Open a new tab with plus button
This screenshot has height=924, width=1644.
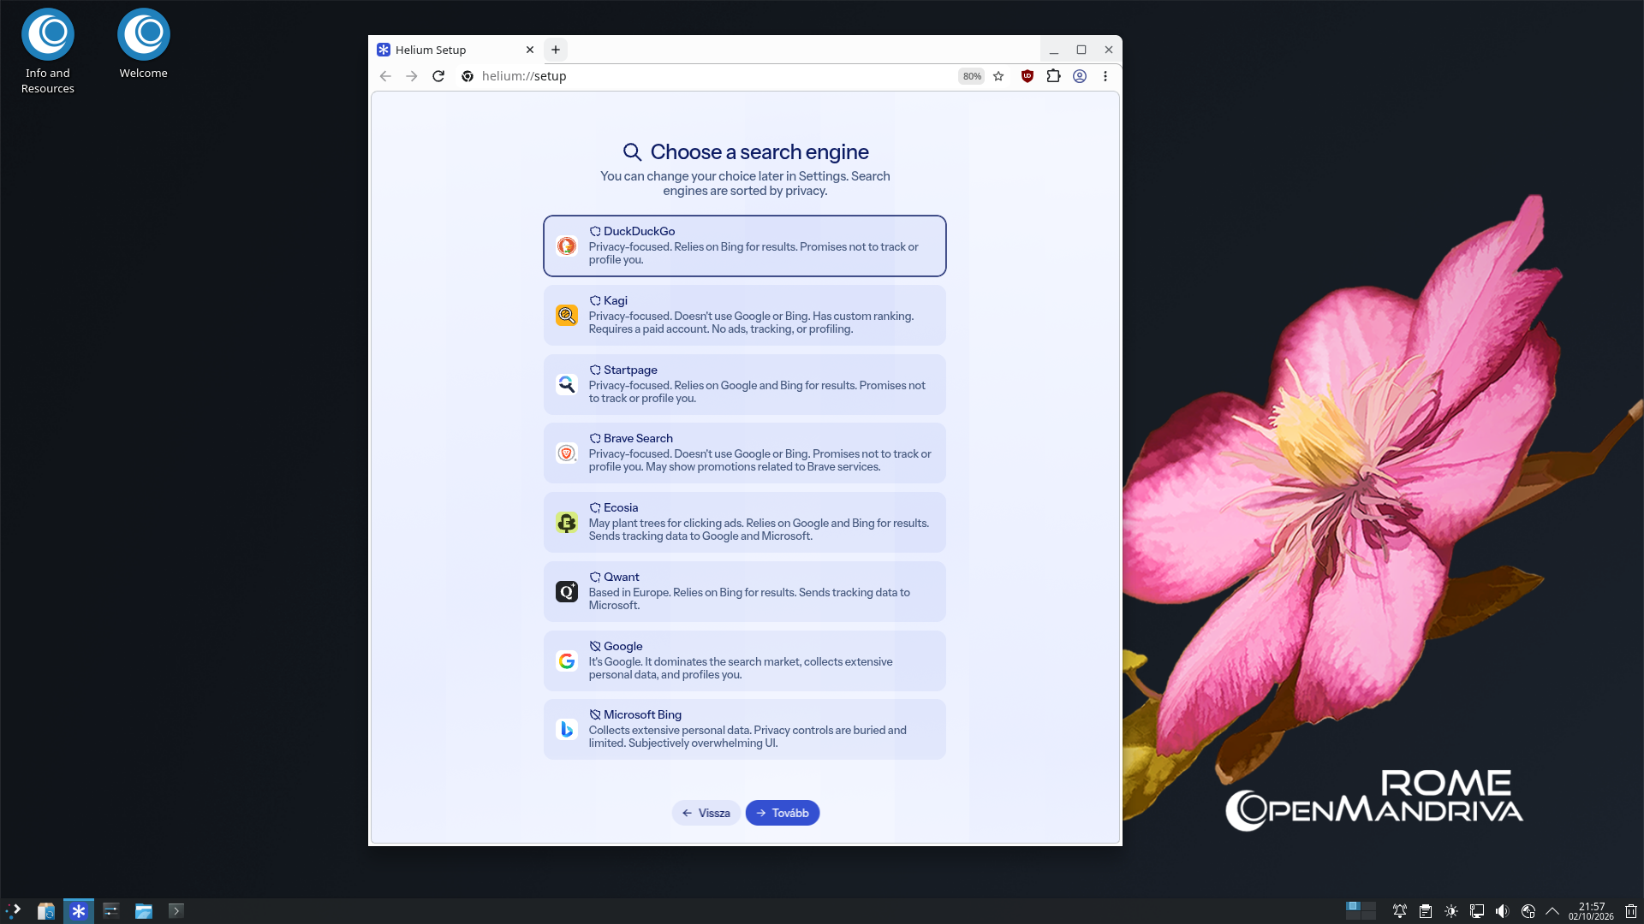pyautogui.click(x=556, y=50)
